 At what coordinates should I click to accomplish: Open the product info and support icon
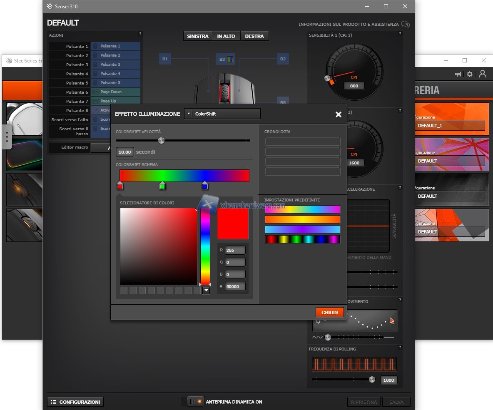tap(405, 25)
